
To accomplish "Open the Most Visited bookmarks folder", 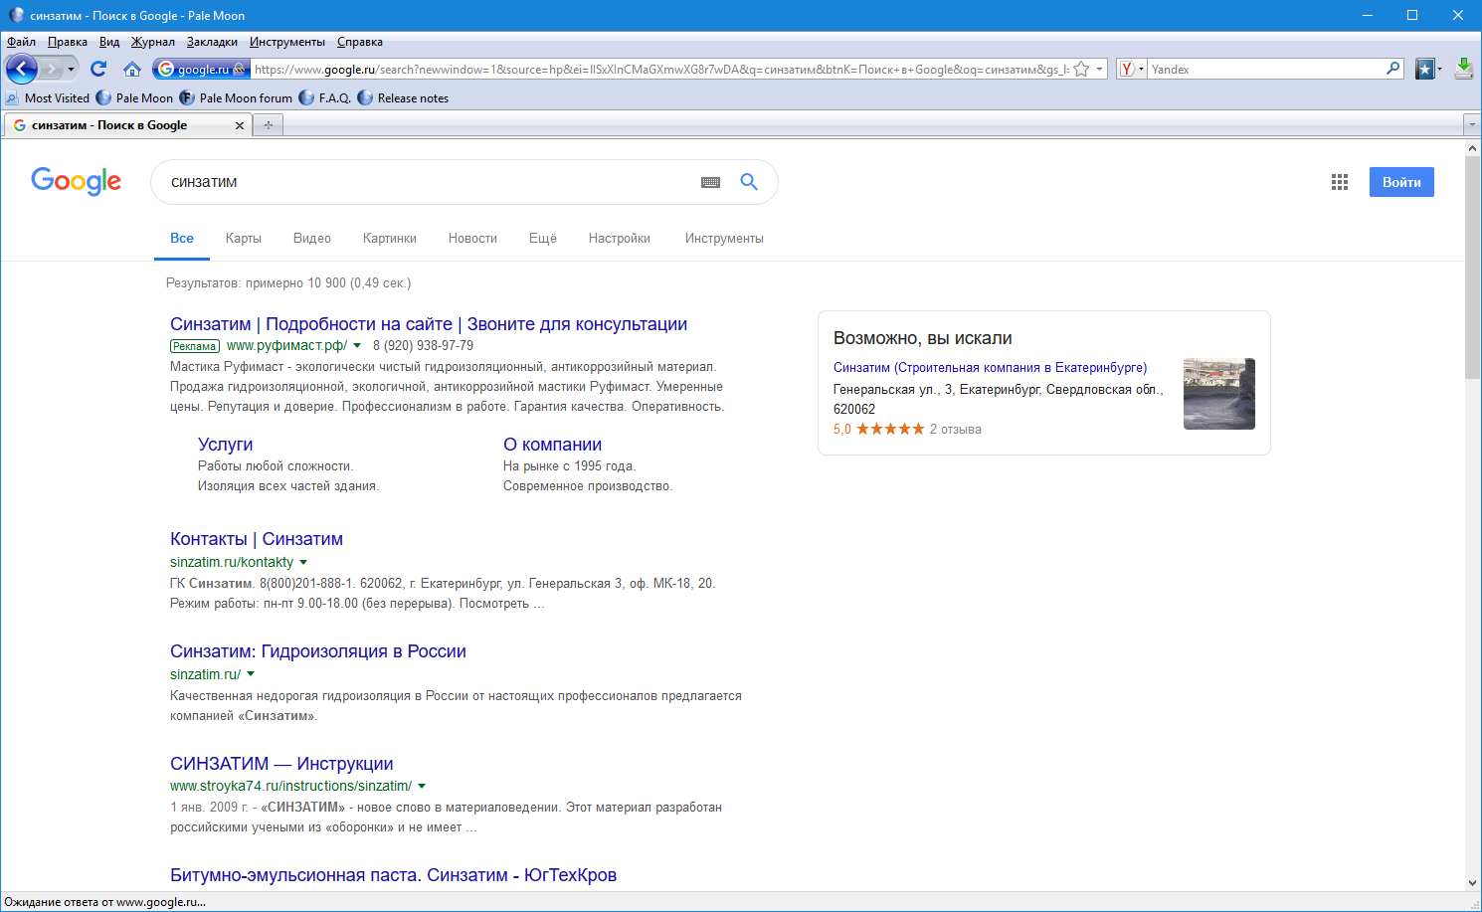I will click(x=48, y=98).
